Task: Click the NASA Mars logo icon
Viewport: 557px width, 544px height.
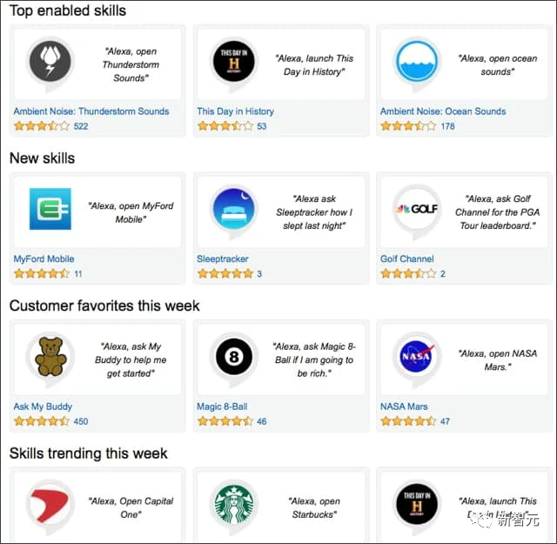Action: point(417,356)
